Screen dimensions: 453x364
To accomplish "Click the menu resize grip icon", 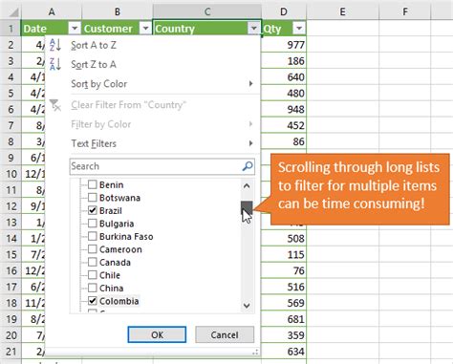I will (255, 352).
